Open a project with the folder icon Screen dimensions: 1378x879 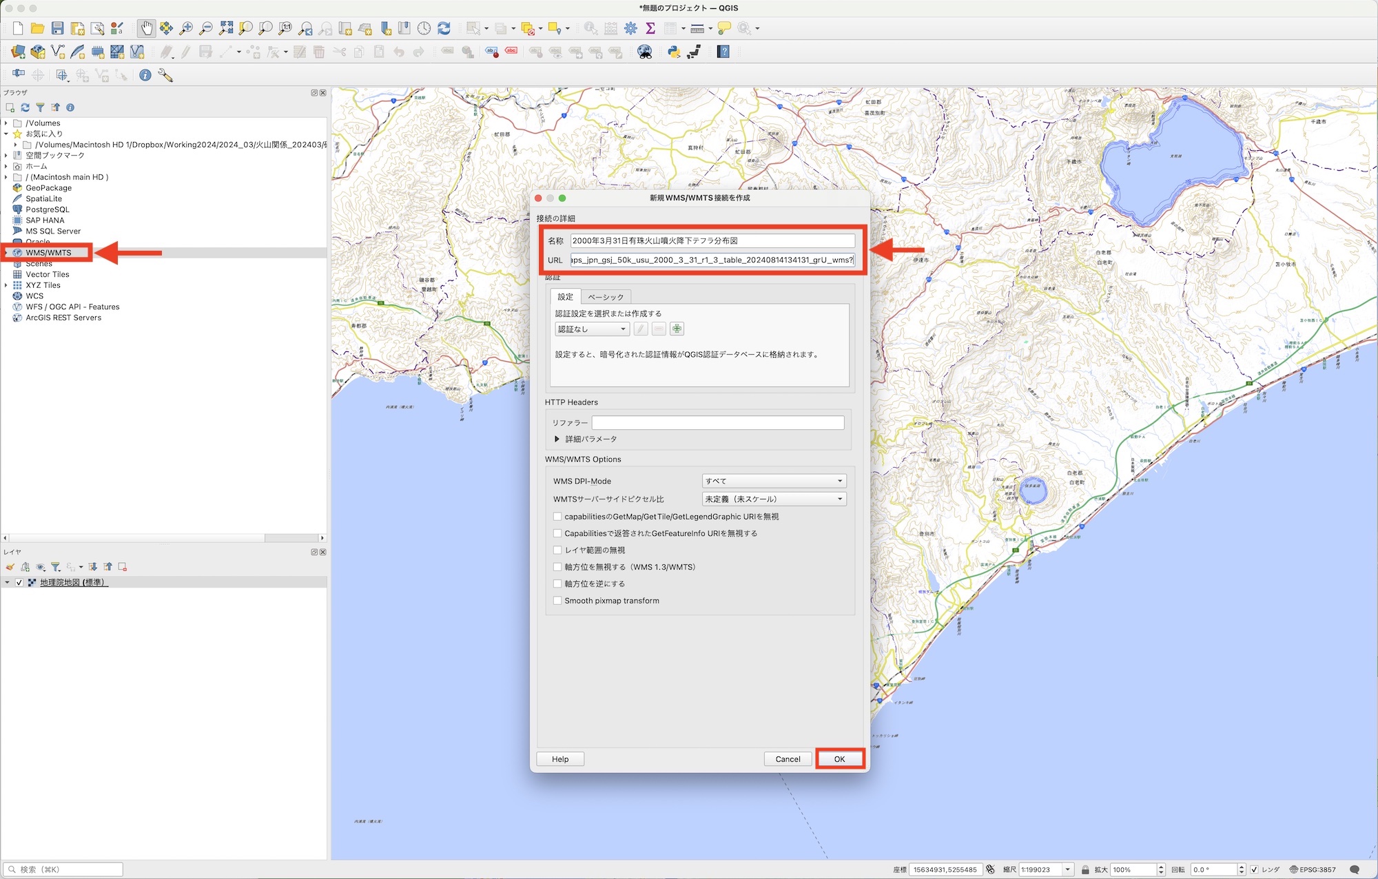click(38, 28)
